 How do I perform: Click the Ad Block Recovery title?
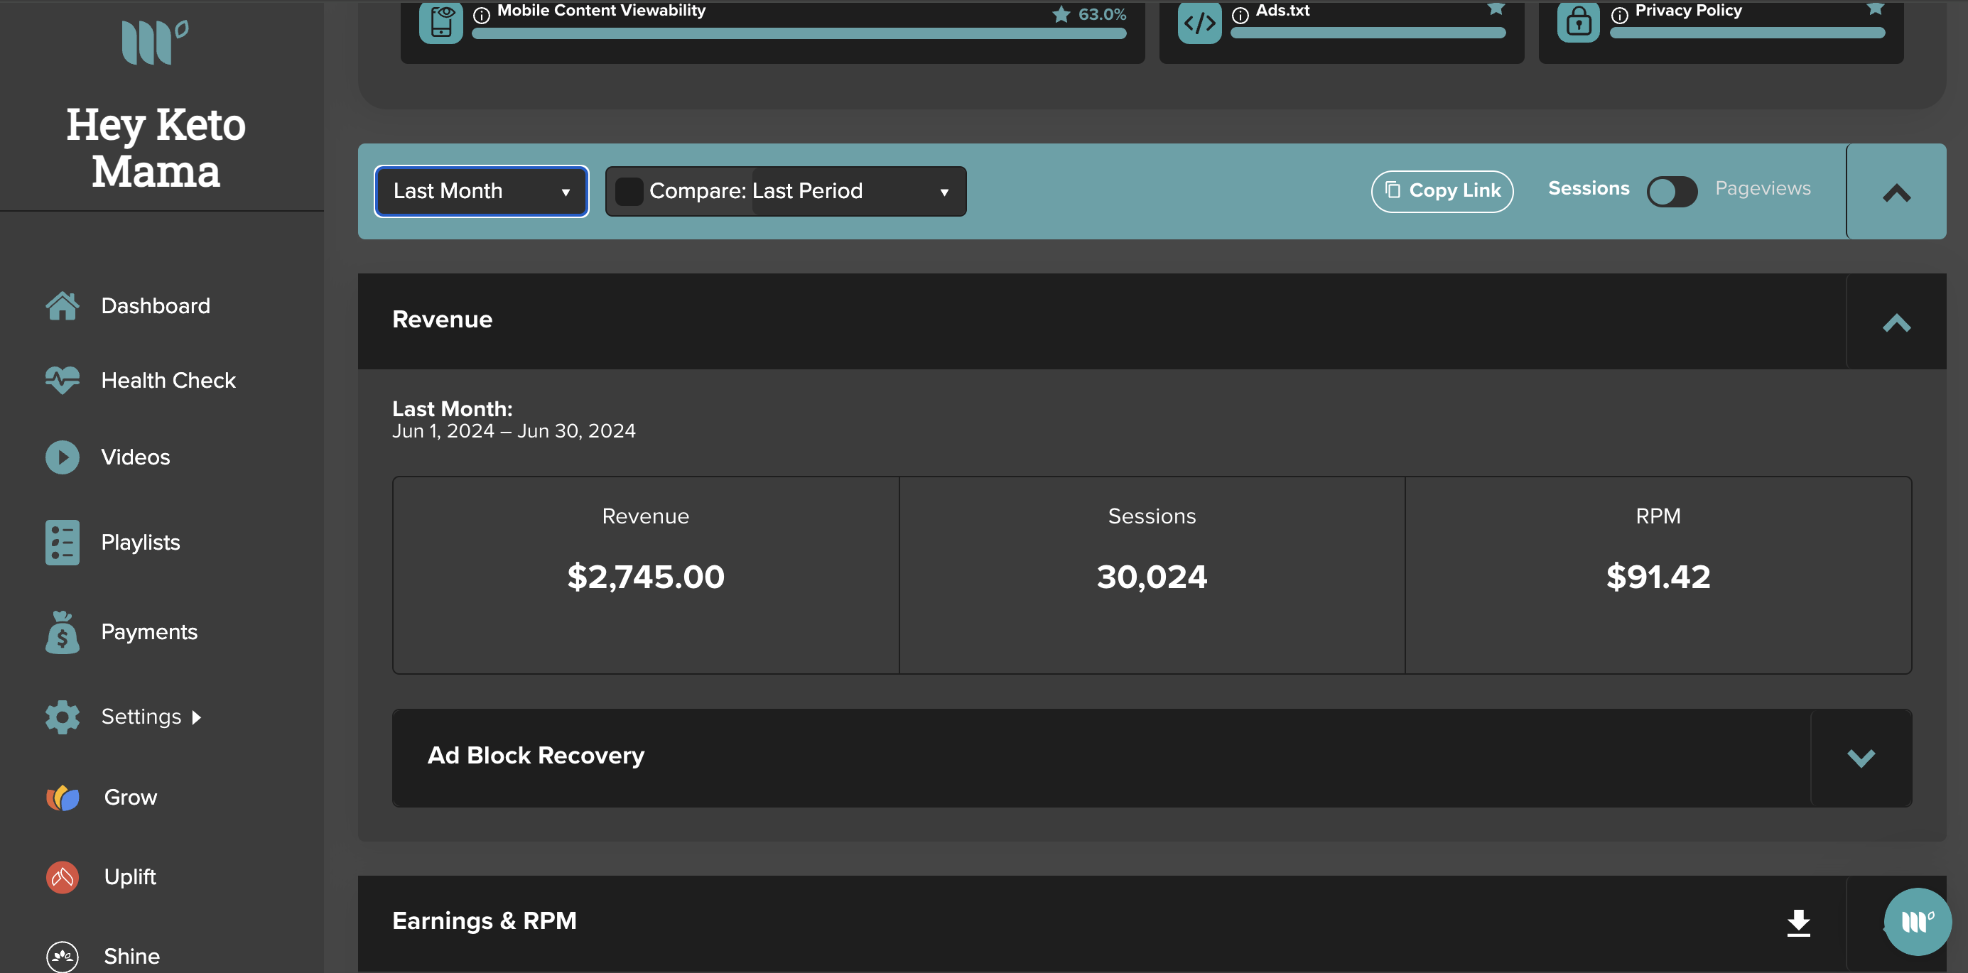pos(536,756)
